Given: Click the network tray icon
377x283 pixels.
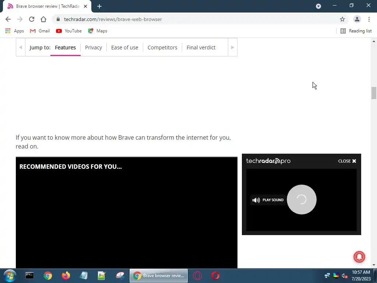Looking at the screenshot, I should pos(327,276).
